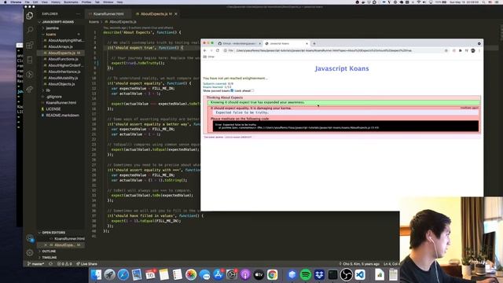
Task: Open a new tab in Chrome
Action: pyautogui.click(x=314, y=43)
